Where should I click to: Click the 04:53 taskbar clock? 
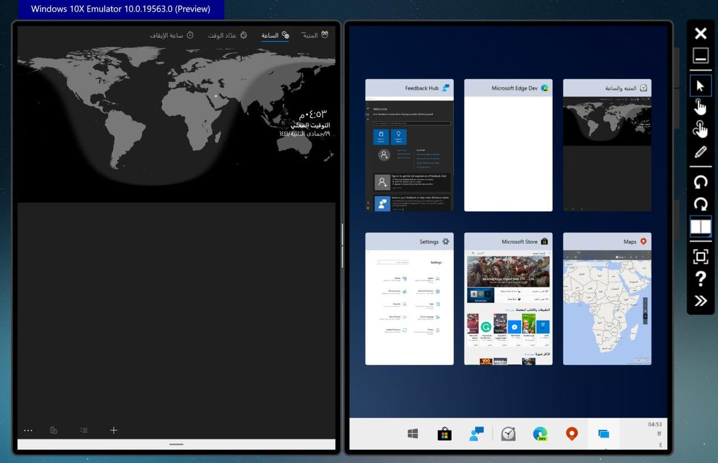[x=655, y=424]
